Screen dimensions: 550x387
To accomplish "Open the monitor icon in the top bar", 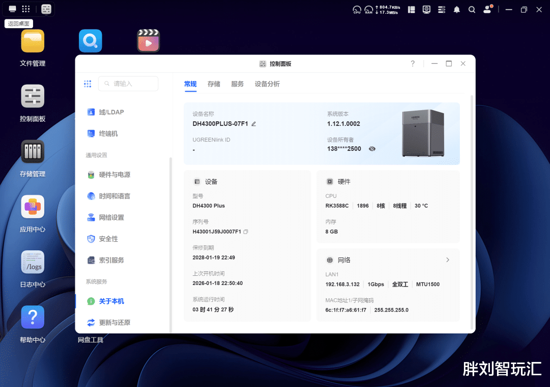I will [427, 10].
